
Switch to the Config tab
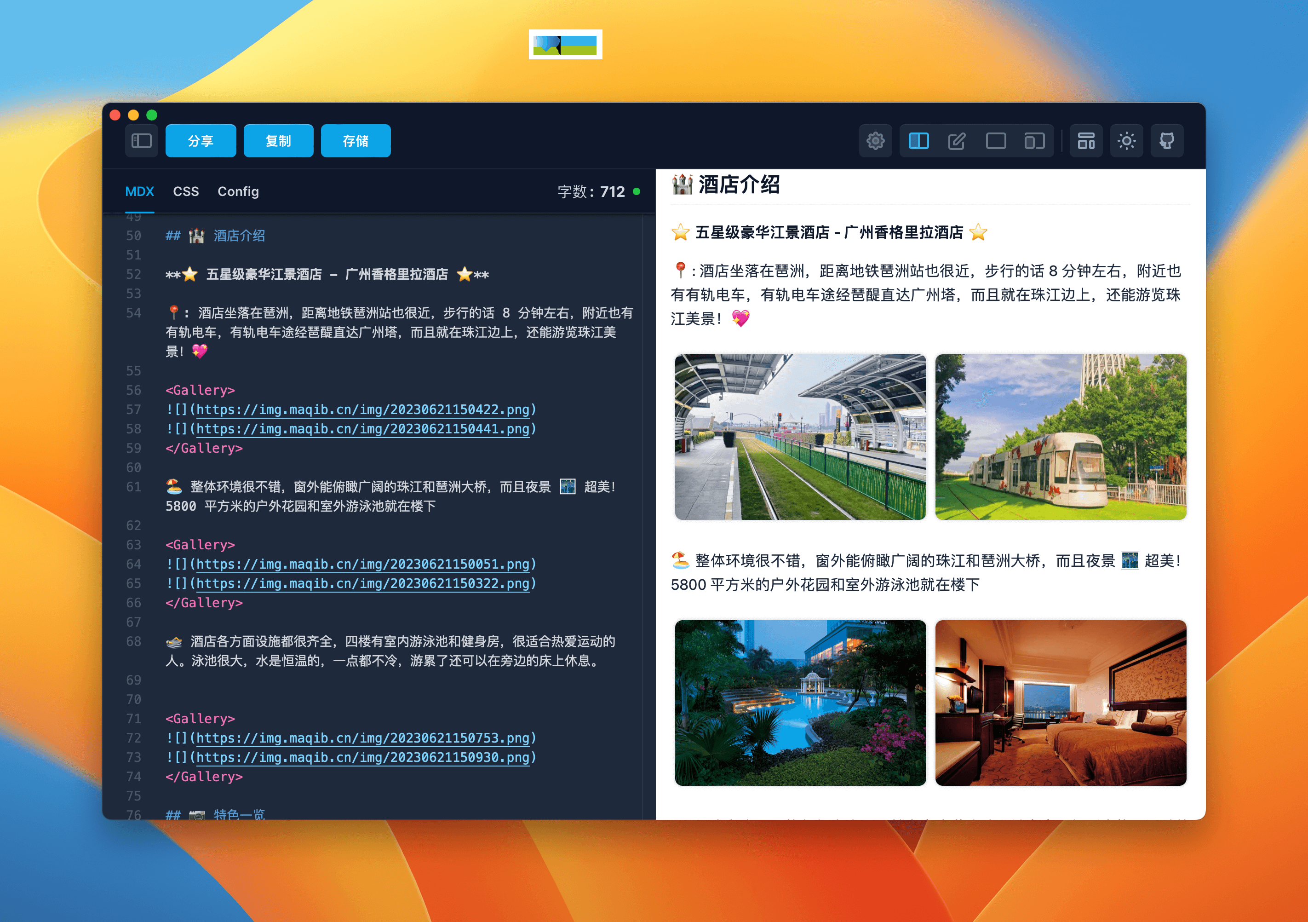238,191
